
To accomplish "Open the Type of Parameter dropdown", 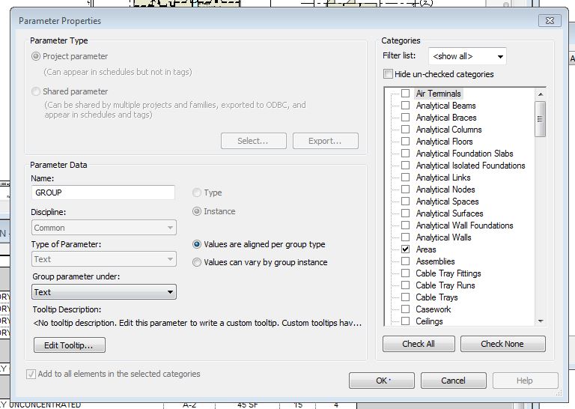I will point(104,259).
